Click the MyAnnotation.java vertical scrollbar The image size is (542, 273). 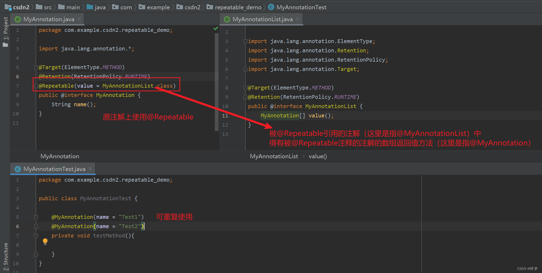point(216,82)
